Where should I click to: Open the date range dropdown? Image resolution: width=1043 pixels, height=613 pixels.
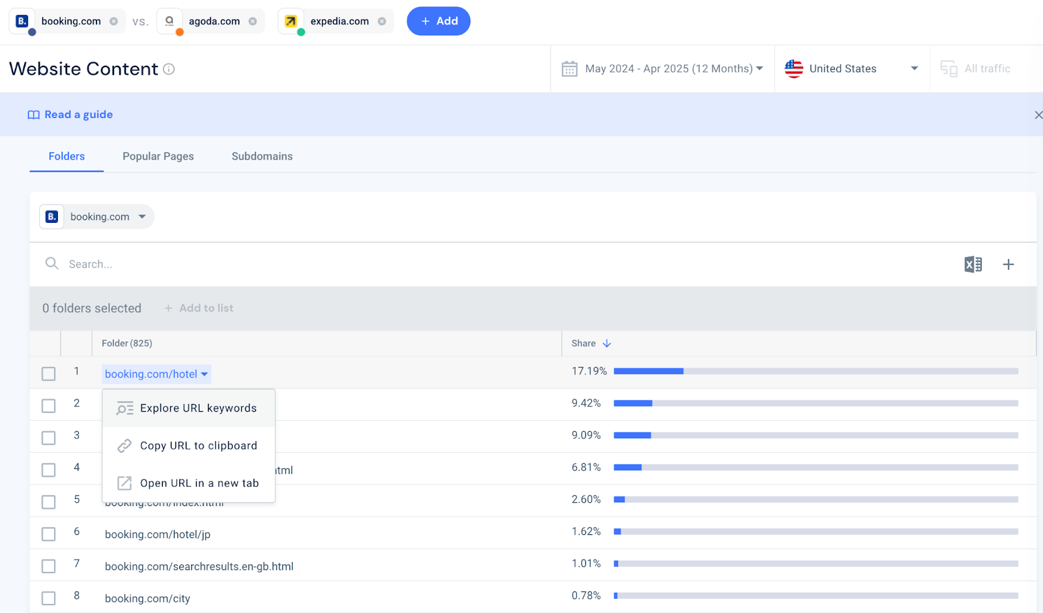pos(662,69)
